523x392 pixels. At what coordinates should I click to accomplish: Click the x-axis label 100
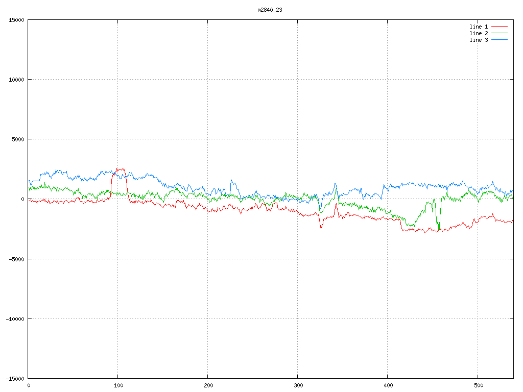point(118,386)
